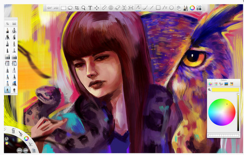Click a hue on the color wheel
244x155 pixels.
click(222, 112)
